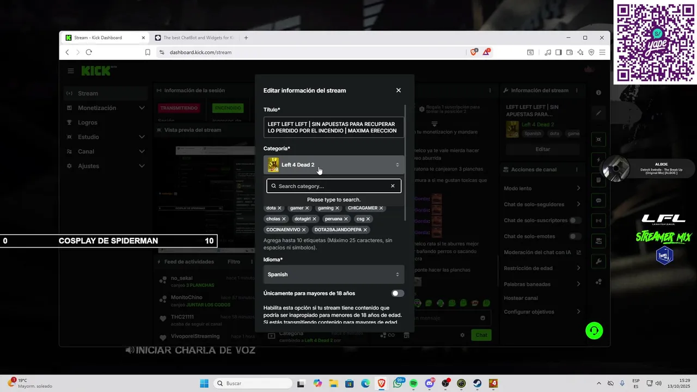Bookmark this page in the address bar
Viewport: 697px width, 392px height.
[x=148, y=52]
